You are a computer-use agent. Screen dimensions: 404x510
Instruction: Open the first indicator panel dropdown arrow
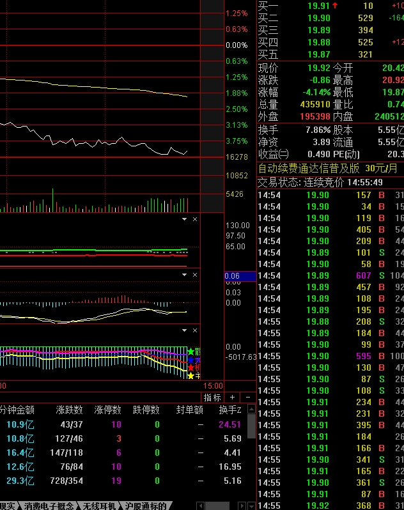coord(185,219)
